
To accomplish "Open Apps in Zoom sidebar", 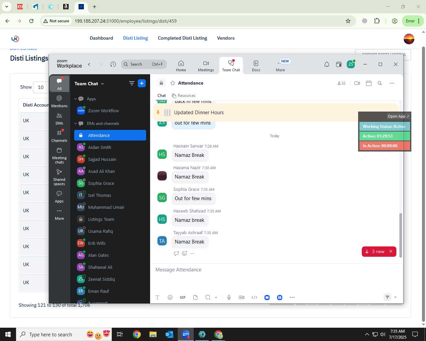I will tap(60, 196).
